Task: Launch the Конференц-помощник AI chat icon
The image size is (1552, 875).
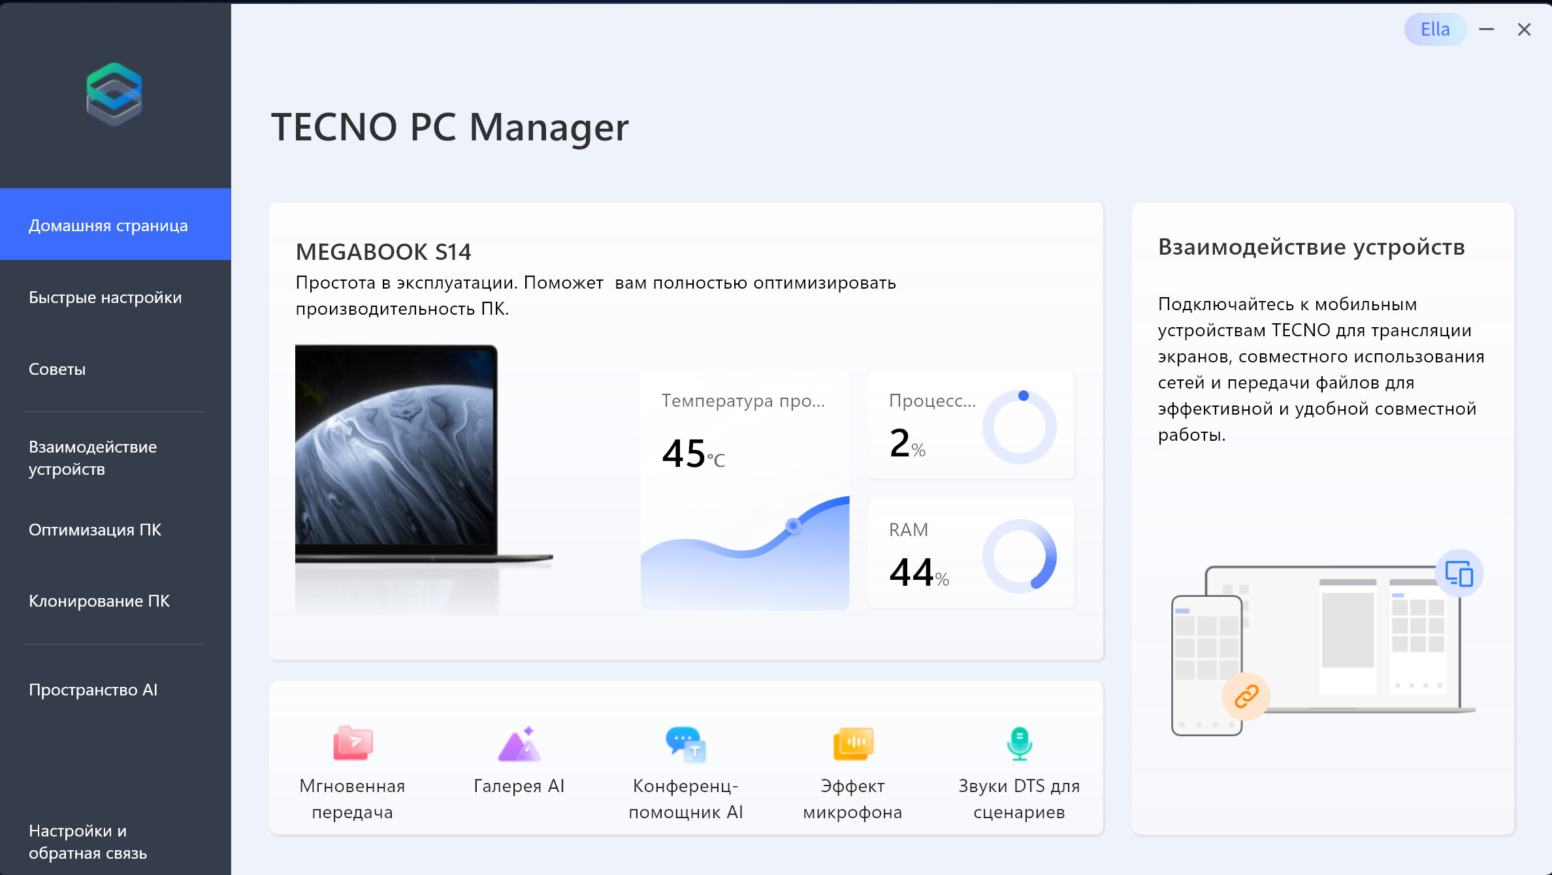Action: (686, 743)
